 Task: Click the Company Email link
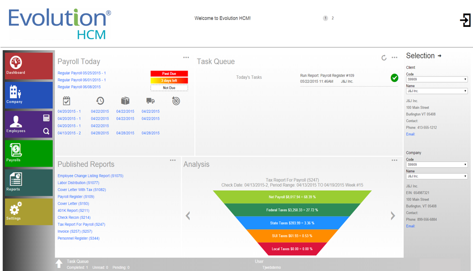(x=411, y=226)
